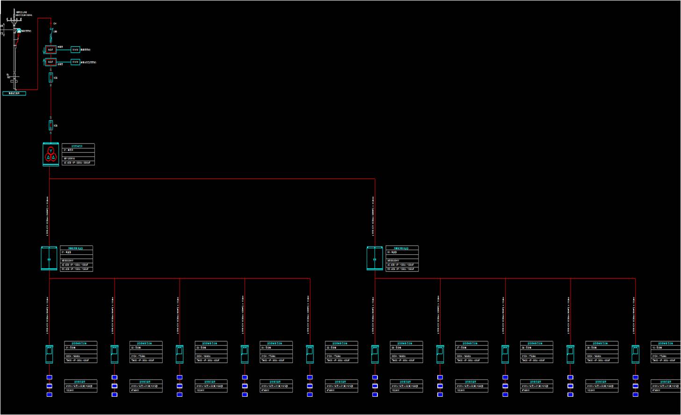Select the 01 inverter specification table
Image resolution: width=681 pixels, height=415 pixels.
point(81,352)
